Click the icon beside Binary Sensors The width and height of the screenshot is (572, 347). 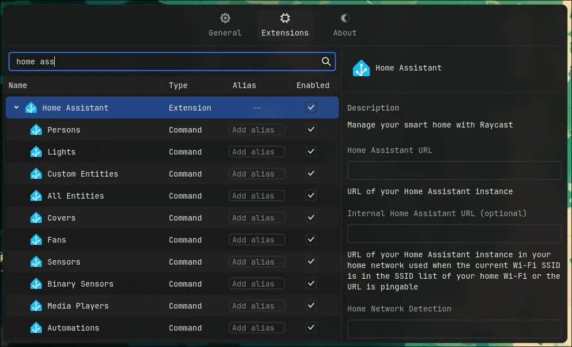click(36, 284)
